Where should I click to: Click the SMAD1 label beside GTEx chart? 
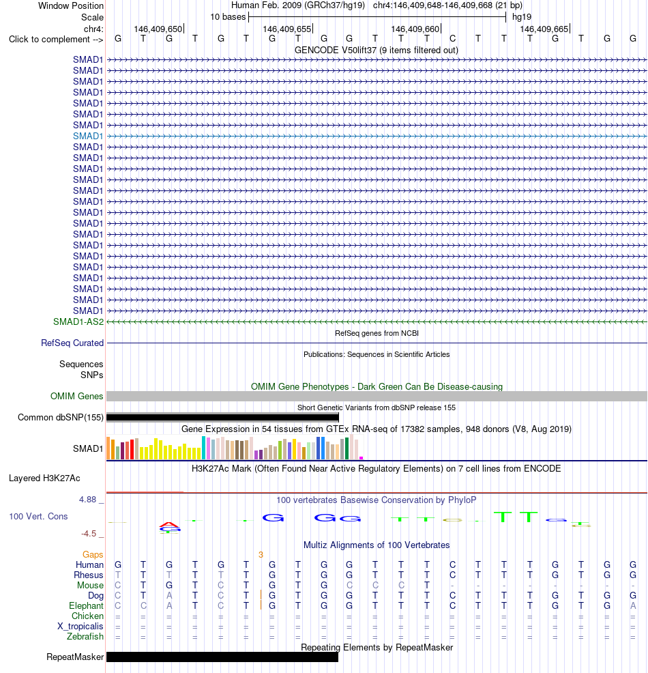[x=88, y=448]
